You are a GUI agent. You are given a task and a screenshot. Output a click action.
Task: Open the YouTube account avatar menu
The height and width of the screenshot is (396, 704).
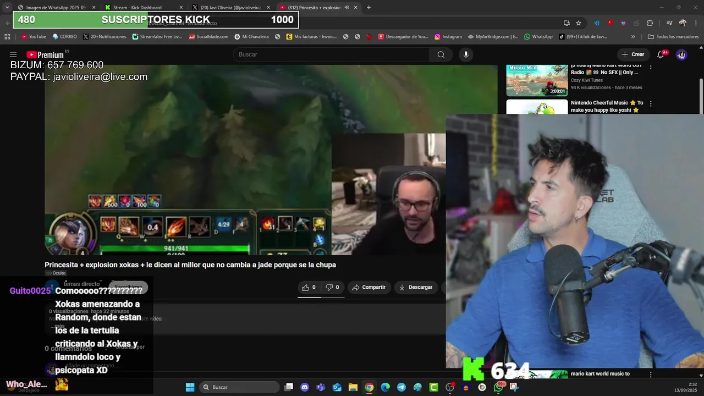click(681, 54)
